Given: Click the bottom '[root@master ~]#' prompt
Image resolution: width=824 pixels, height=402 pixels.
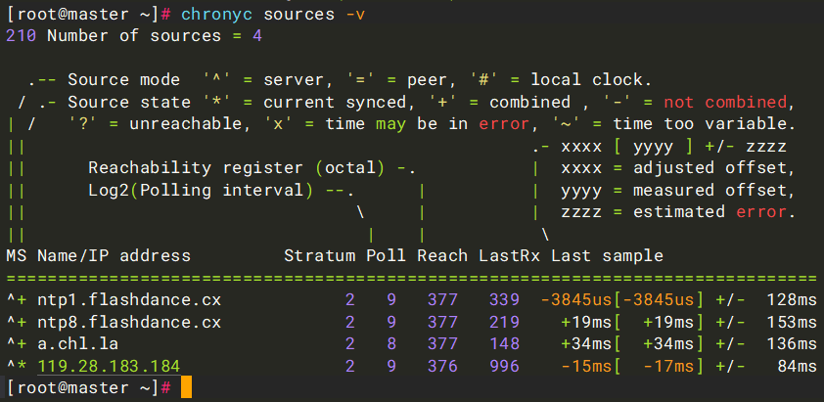Looking at the screenshot, I should tap(88, 388).
